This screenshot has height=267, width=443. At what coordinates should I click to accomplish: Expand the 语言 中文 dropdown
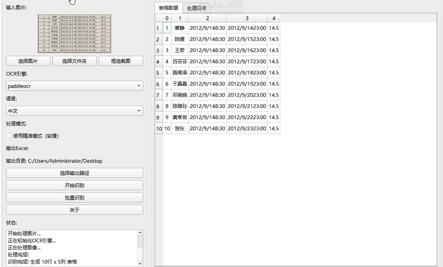tap(75, 111)
